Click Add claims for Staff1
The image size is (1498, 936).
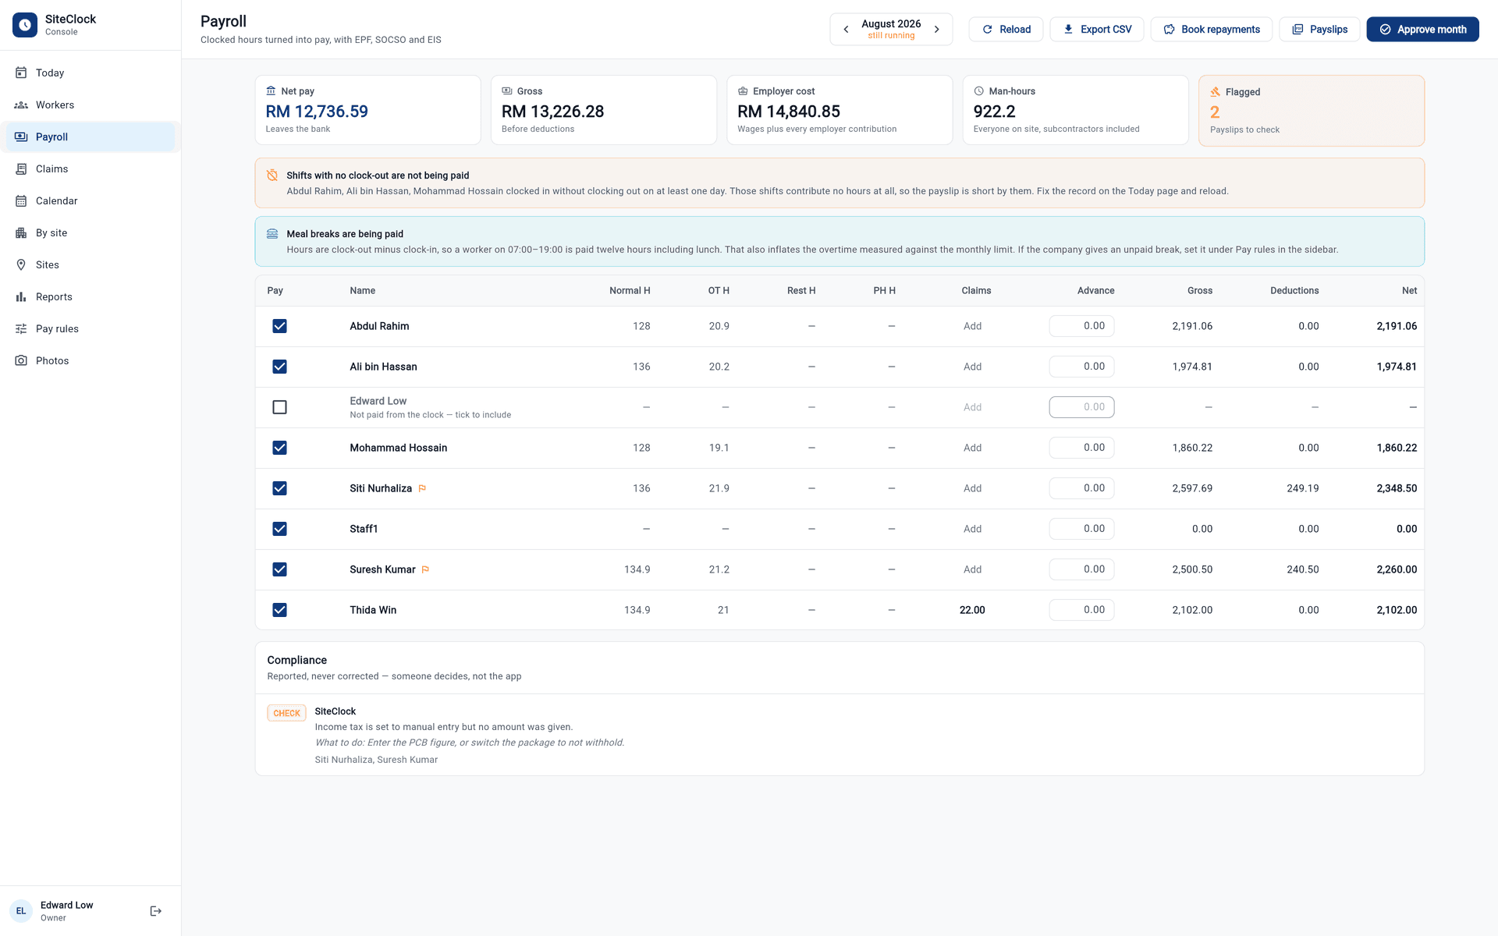click(x=972, y=529)
